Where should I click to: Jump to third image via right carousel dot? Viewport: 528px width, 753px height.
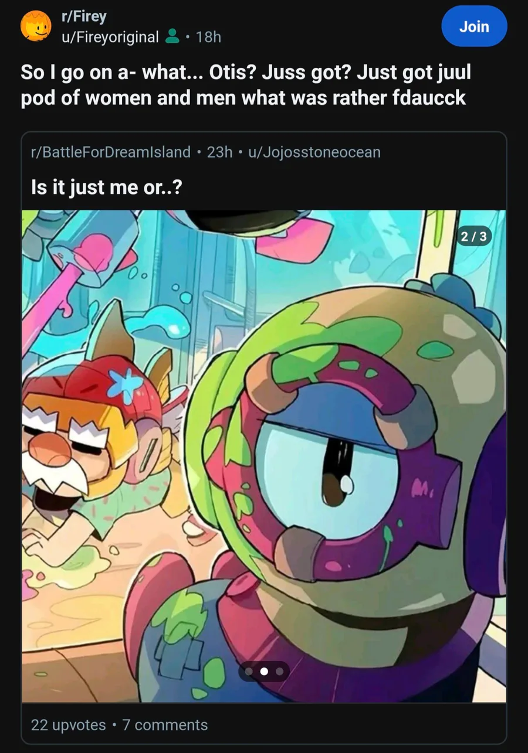279,671
